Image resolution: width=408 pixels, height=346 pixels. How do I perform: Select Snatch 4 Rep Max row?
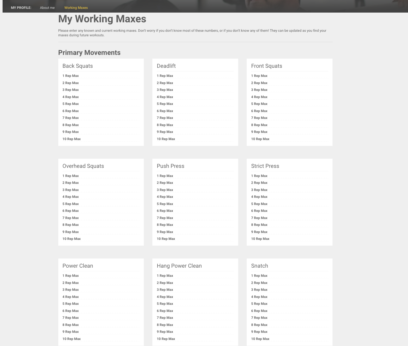click(x=290, y=297)
